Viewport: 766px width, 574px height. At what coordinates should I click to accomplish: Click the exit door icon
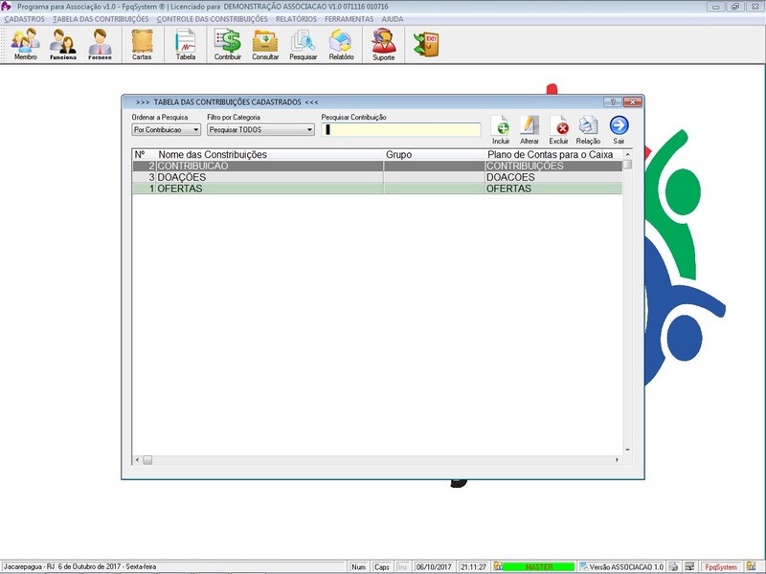tap(426, 44)
